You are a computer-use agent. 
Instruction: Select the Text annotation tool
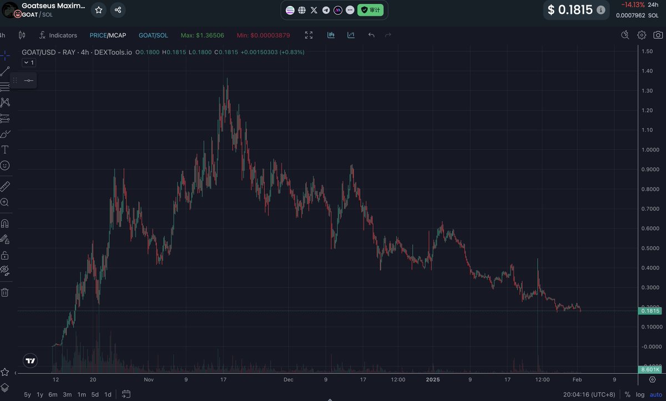(x=5, y=150)
